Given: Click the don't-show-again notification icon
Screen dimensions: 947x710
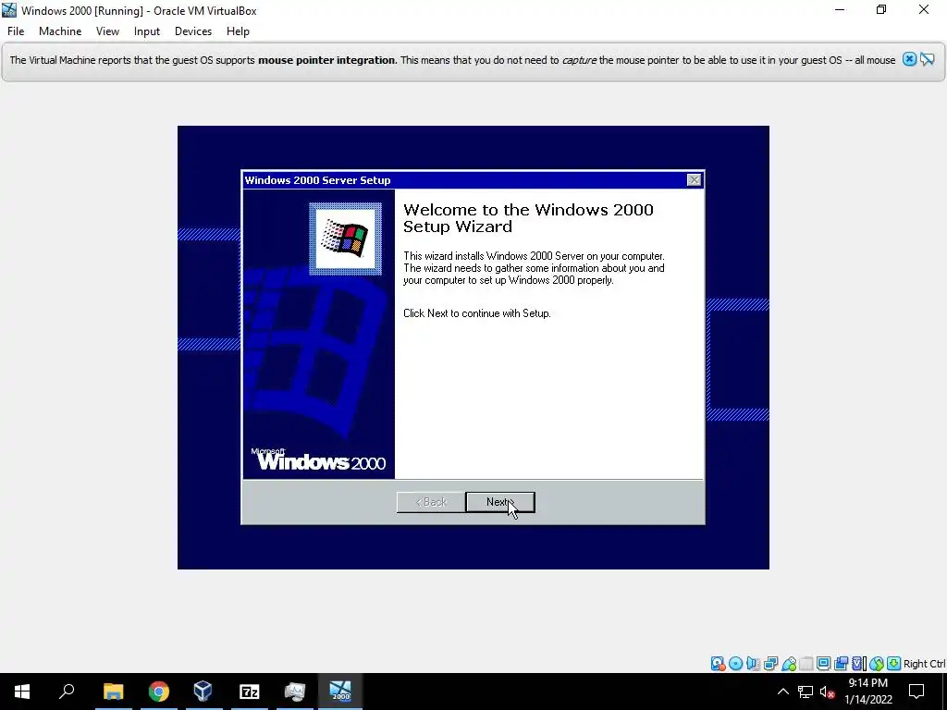Looking at the screenshot, I should [x=928, y=59].
